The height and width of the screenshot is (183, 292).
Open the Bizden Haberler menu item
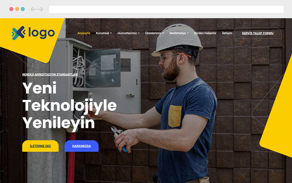tap(205, 33)
